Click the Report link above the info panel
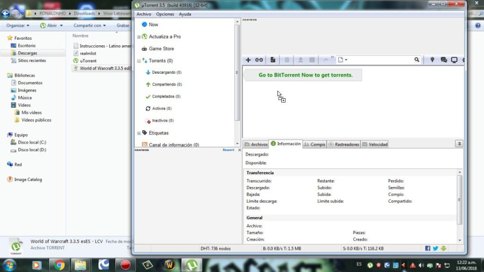The height and width of the screenshot is (272, 484). tap(229, 150)
